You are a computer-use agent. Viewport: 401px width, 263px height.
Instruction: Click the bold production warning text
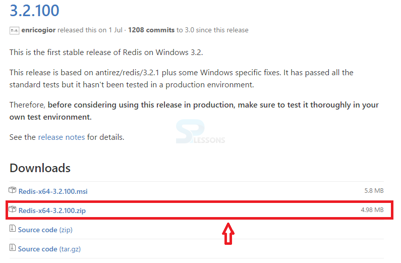click(x=212, y=105)
